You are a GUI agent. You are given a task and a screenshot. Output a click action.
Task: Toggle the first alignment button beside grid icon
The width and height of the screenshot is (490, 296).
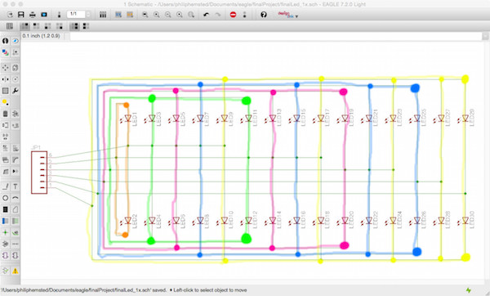[x=24, y=26]
